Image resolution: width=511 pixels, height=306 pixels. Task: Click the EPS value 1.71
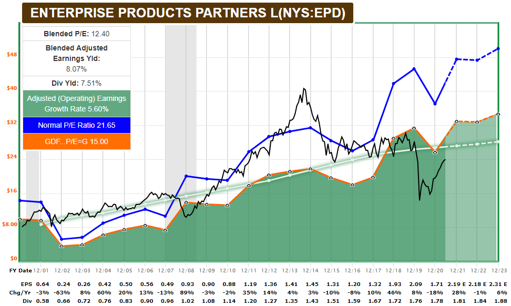click(x=436, y=284)
